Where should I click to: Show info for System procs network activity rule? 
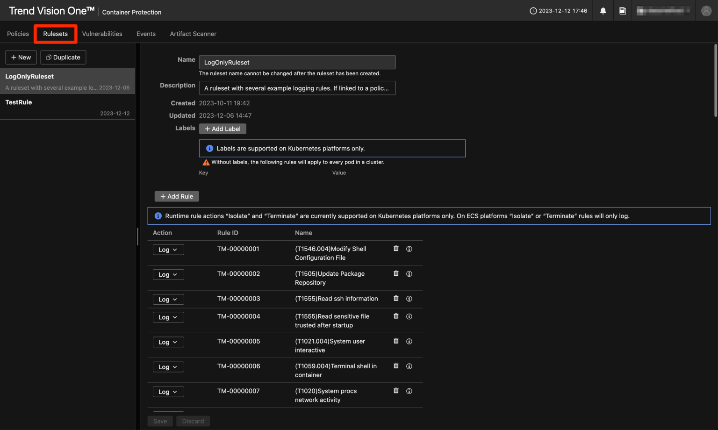tap(409, 391)
